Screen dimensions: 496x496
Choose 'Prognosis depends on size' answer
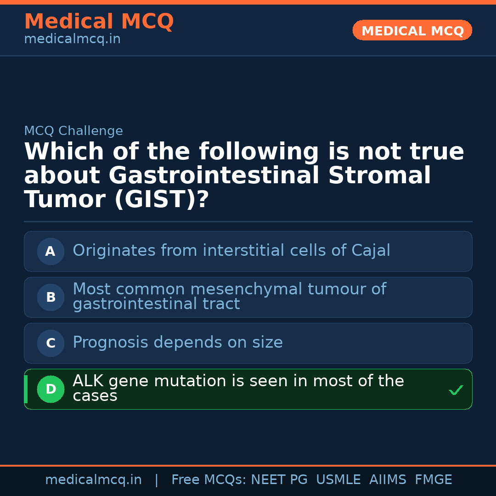[x=178, y=343]
